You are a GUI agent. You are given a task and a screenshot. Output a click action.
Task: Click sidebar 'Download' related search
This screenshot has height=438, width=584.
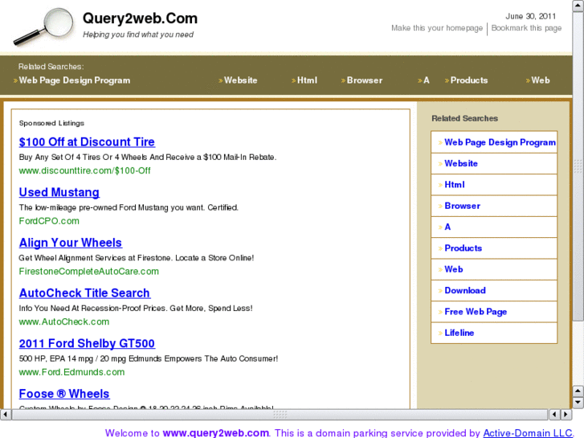[x=465, y=290]
